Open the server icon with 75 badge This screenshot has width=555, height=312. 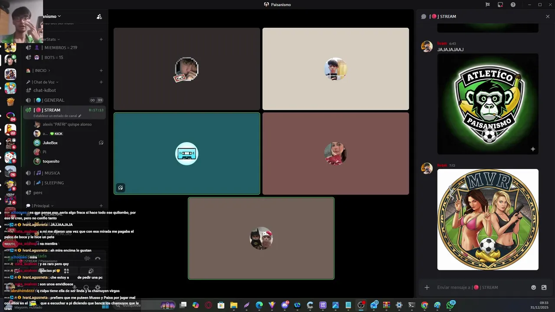(10, 171)
